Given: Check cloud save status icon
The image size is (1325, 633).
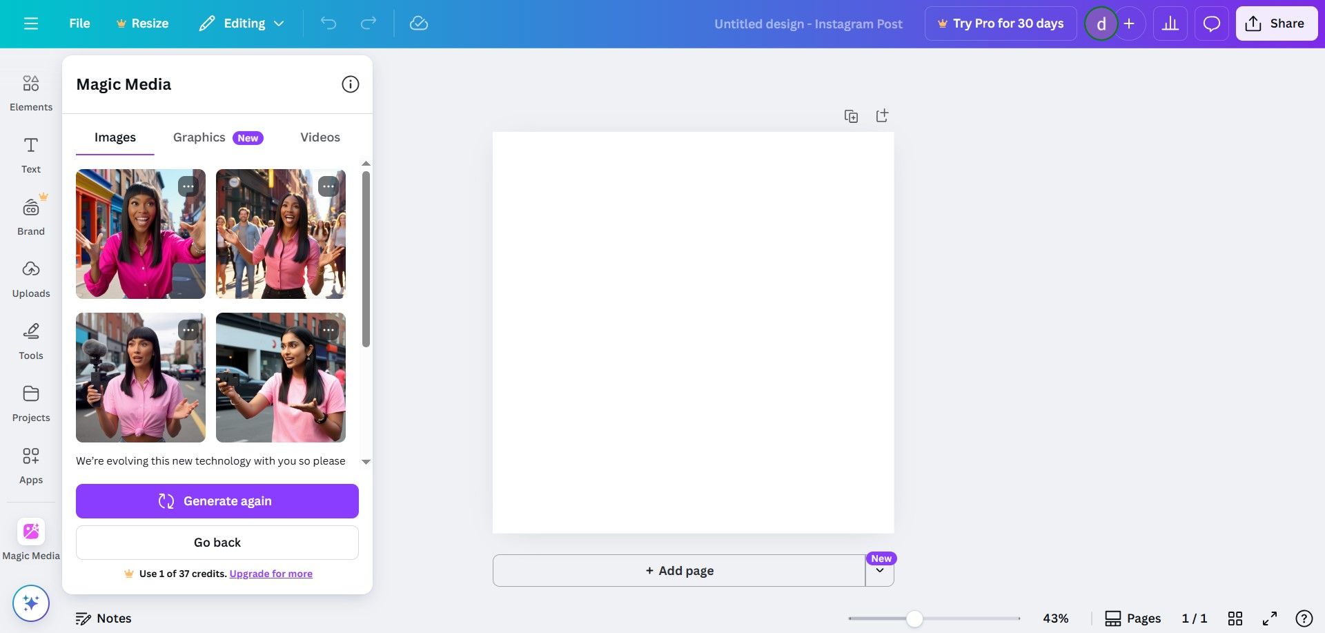Looking at the screenshot, I should 419,23.
